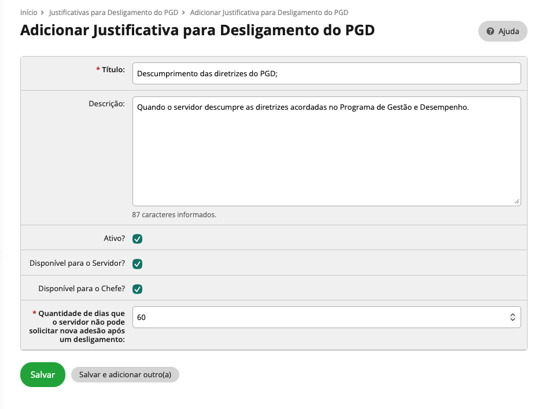
Task: Focus the Título text field
Action: (x=326, y=73)
